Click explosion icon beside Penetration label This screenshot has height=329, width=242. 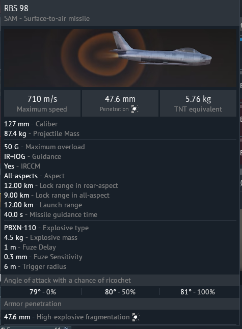(x=135, y=109)
